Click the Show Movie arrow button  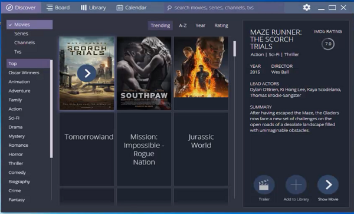click(328, 185)
